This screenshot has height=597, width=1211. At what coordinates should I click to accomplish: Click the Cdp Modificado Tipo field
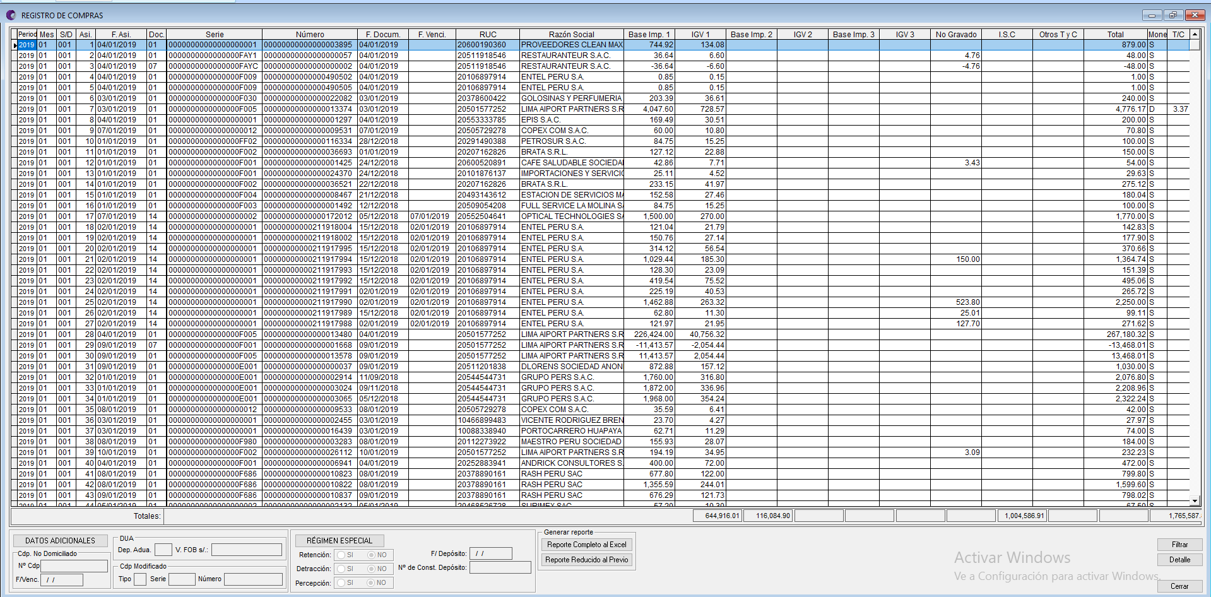[x=140, y=579]
